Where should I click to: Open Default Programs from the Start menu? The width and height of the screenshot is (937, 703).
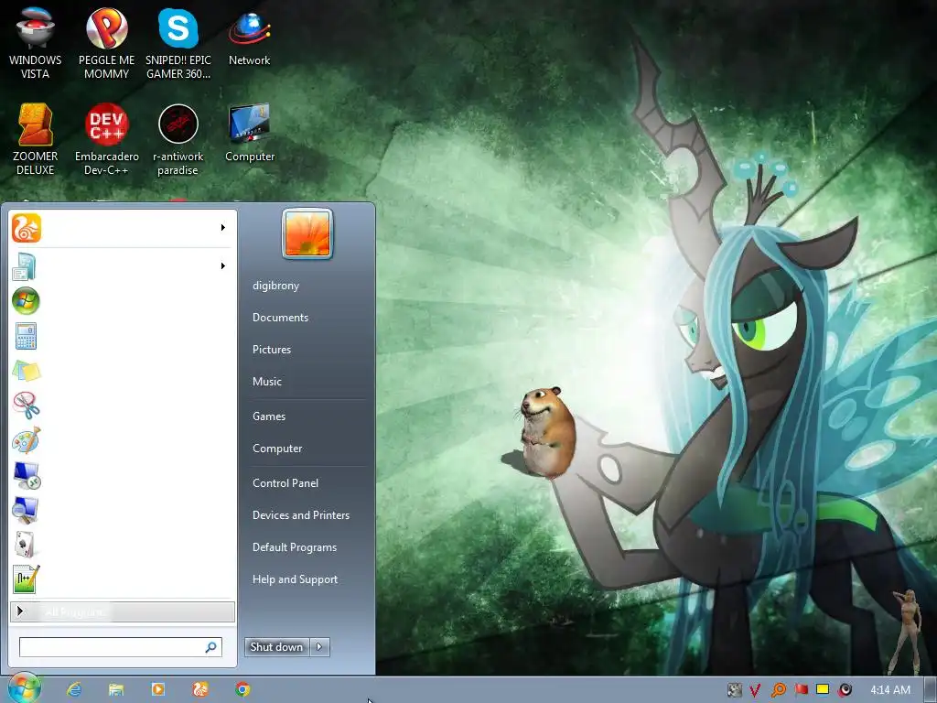point(295,547)
